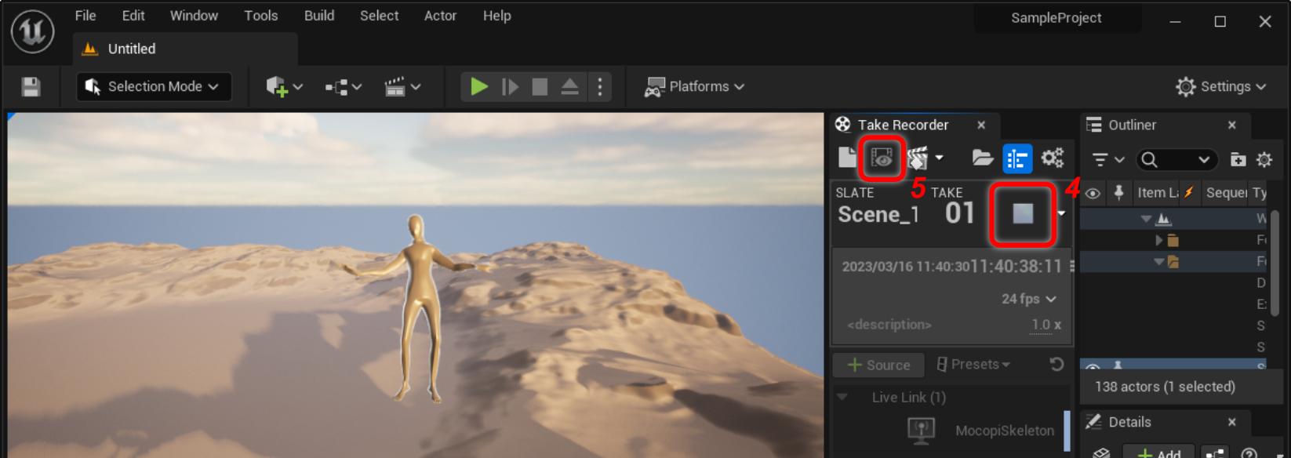Click the Add Source button
The width and height of the screenshot is (1291, 458).
[878, 365]
